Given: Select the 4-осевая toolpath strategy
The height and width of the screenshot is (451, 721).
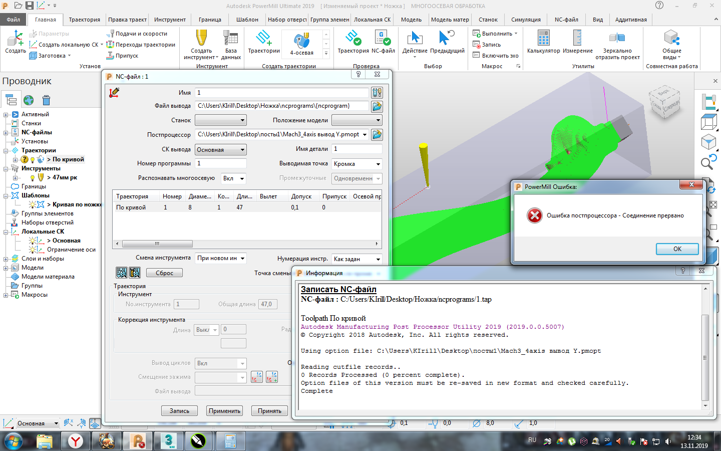Looking at the screenshot, I should point(301,43).
